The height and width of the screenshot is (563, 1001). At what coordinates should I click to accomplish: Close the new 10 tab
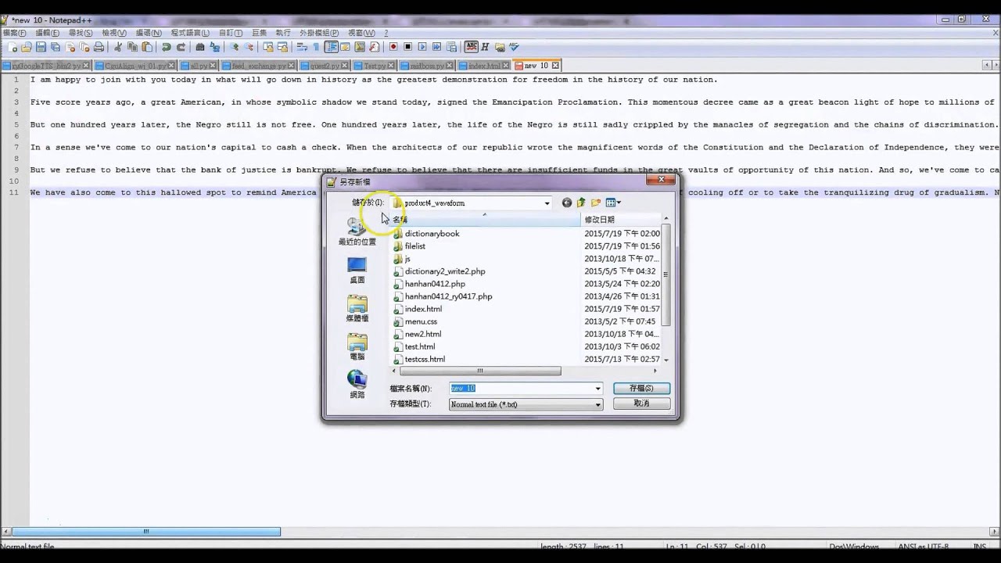555,66
